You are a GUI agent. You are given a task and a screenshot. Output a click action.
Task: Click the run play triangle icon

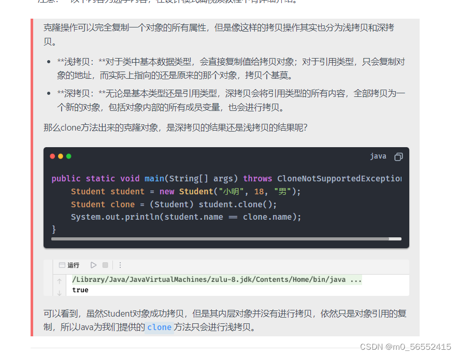click(93, 265)
